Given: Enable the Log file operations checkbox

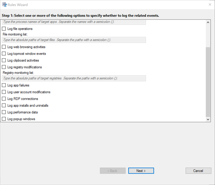Looking at the screenshot, I should tap(4, 29).
